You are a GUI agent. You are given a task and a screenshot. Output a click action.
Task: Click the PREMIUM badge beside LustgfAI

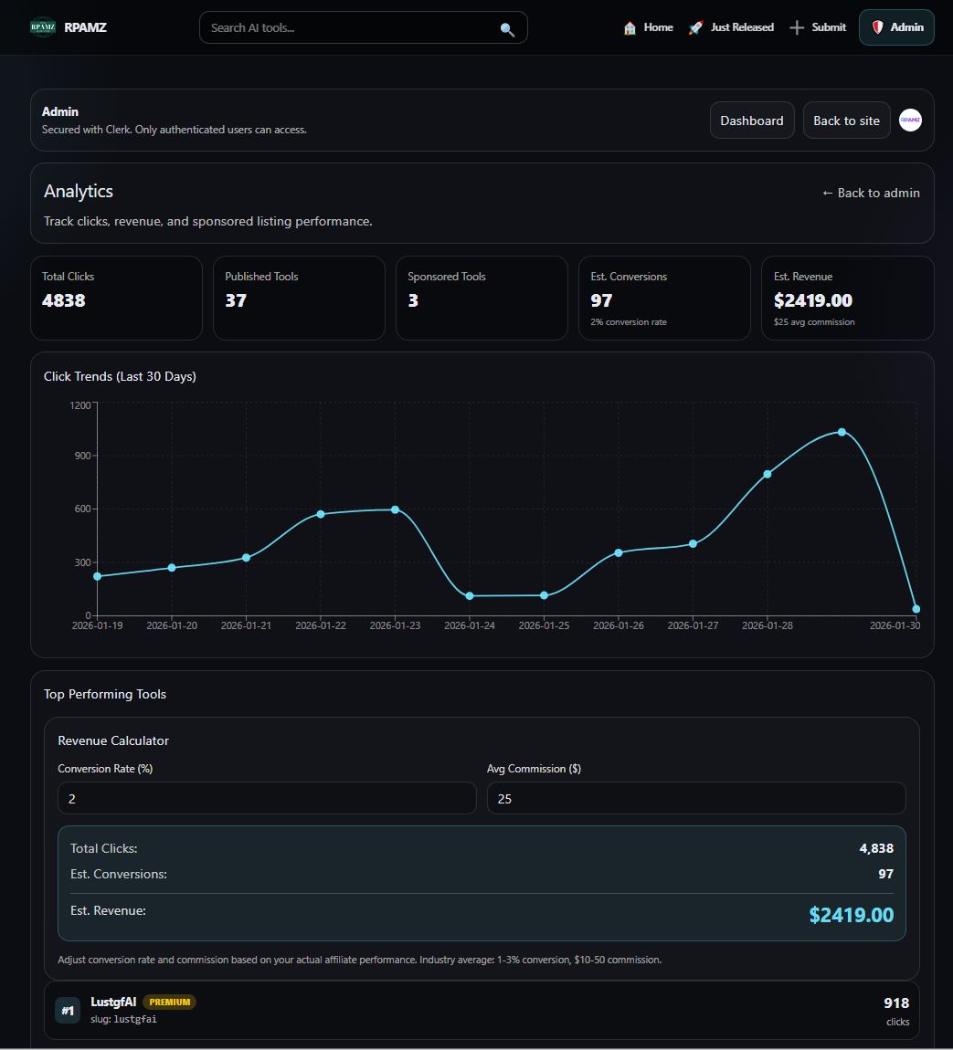(170, 1002)
